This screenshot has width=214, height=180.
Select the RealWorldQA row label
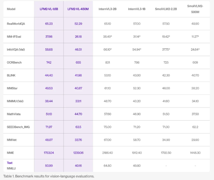16,24
